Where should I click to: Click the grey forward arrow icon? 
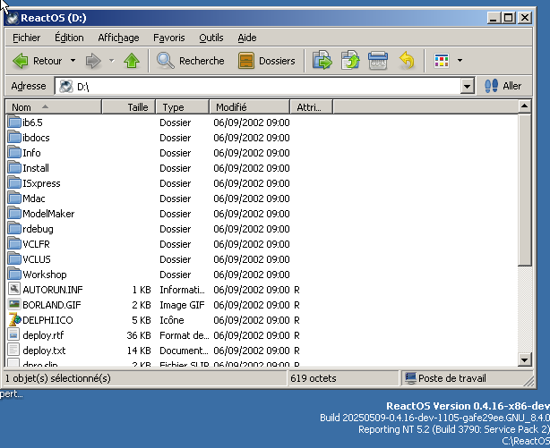point(93,61)
